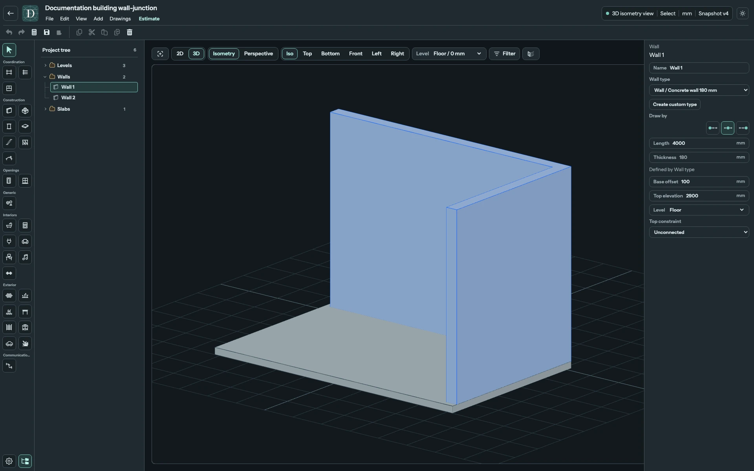Open the Top constraint Unconnected dropdown
Image resolution: width=754 pixels, height=471 pixels.
coord(699,232)
